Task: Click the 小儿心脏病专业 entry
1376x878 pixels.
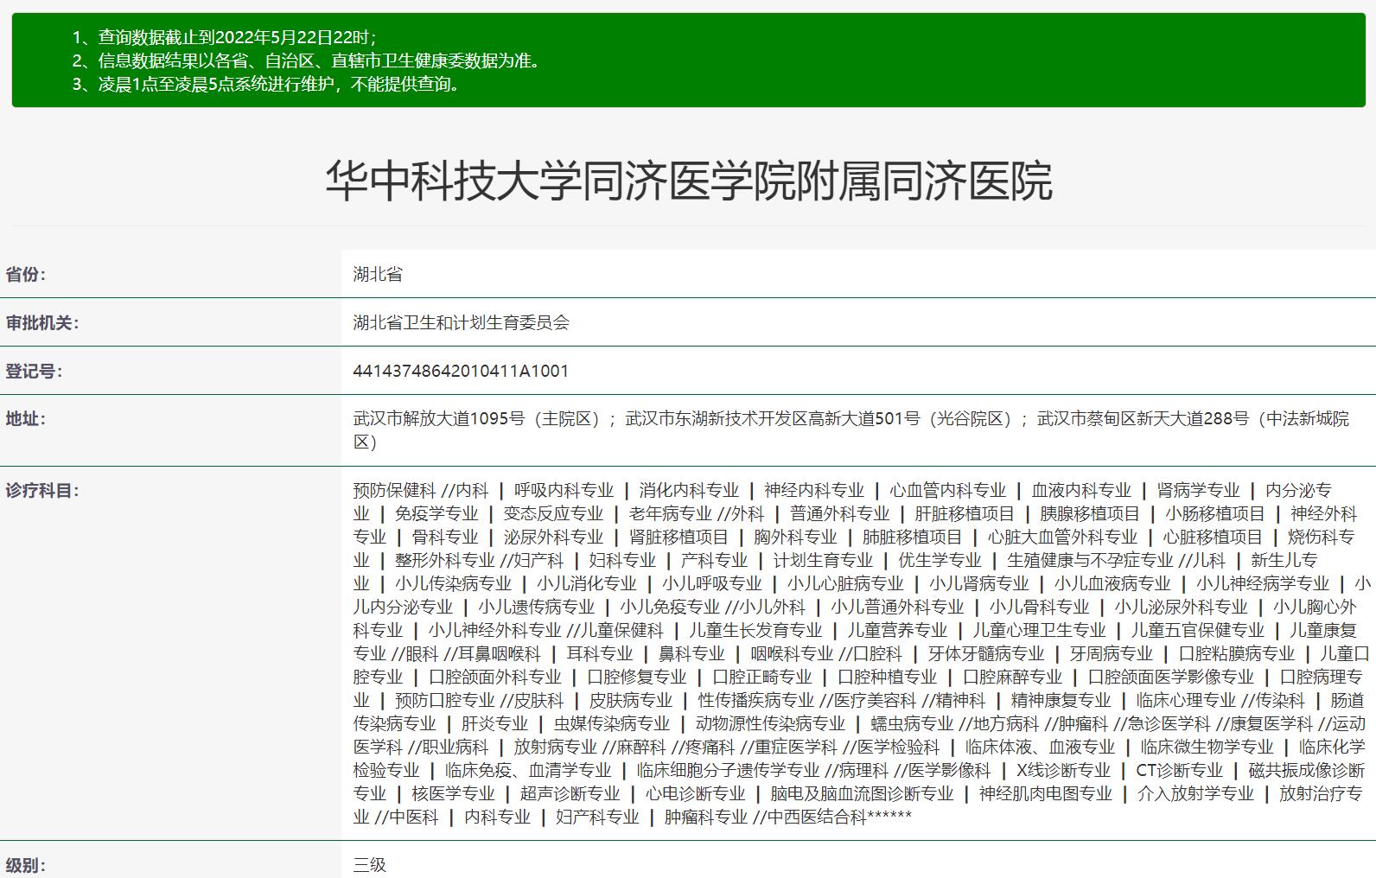Action: (x=845, y=584)
